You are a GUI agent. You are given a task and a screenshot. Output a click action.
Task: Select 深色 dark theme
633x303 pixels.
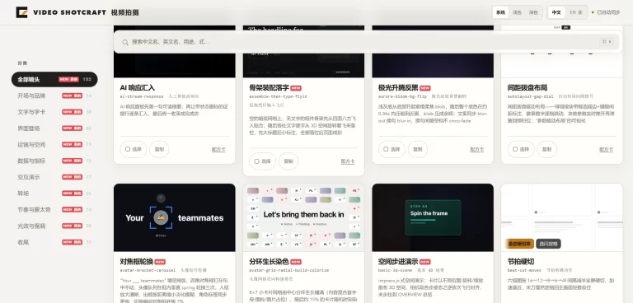point(533,12)
